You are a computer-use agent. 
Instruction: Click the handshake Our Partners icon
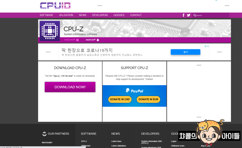(x=44, y=134)
